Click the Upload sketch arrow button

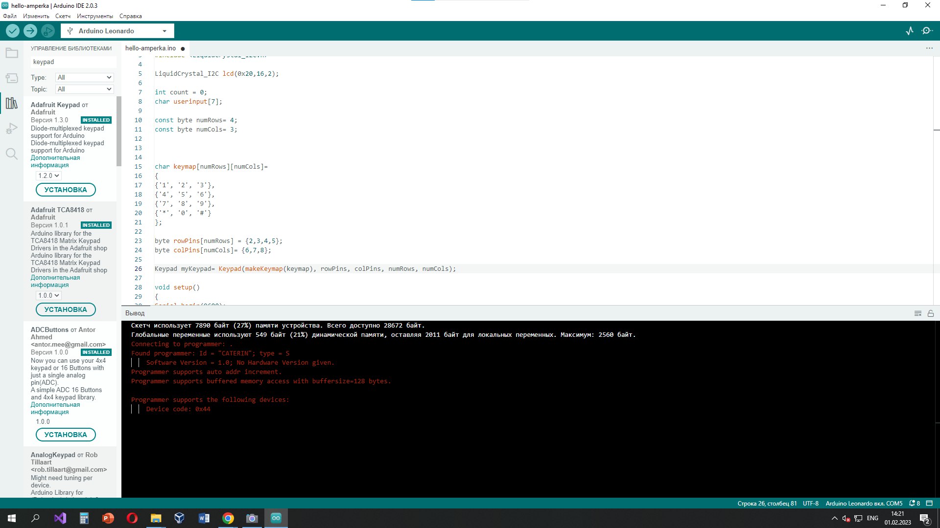pyautogui.click(x=30, y=31)
